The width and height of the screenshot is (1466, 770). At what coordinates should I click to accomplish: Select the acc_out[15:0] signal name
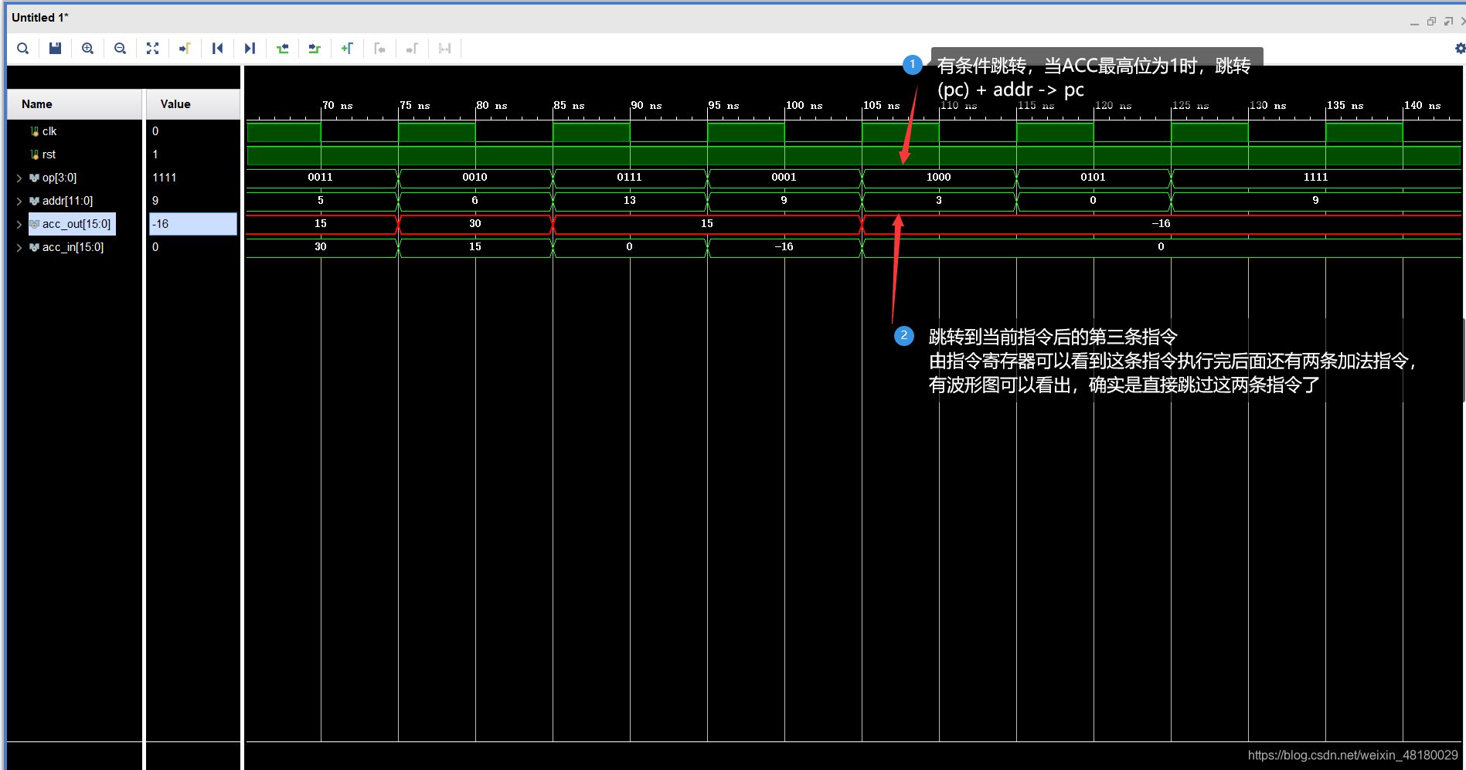pyautogui.click(x=77, y=224)
